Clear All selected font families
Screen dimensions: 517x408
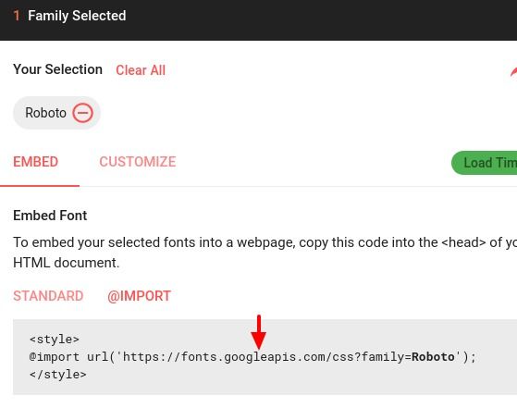tap(141, 70)
